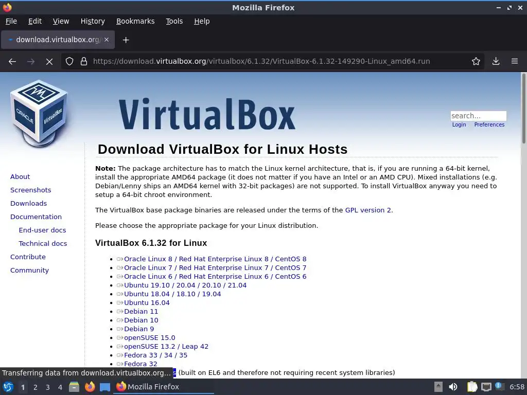Open the Contribute sidebar link
Screen dimensions: 527x395
(28, 257)
